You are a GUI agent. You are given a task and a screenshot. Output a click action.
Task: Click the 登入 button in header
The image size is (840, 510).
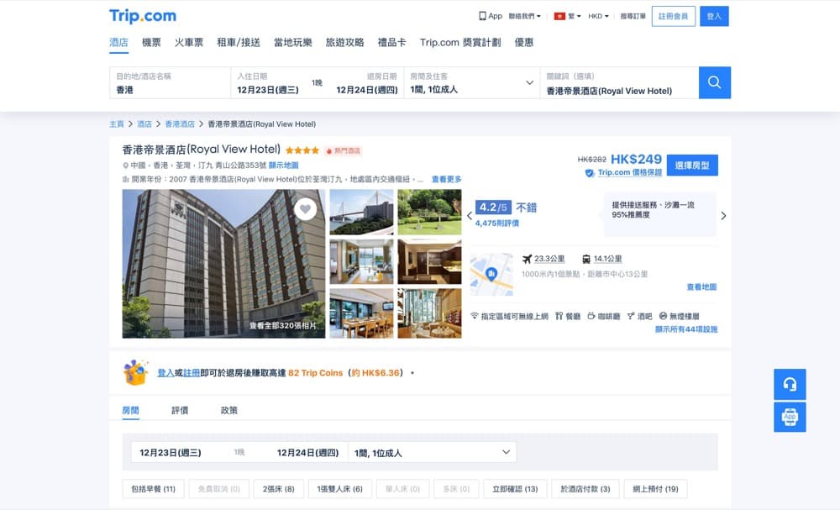(714, 16)
